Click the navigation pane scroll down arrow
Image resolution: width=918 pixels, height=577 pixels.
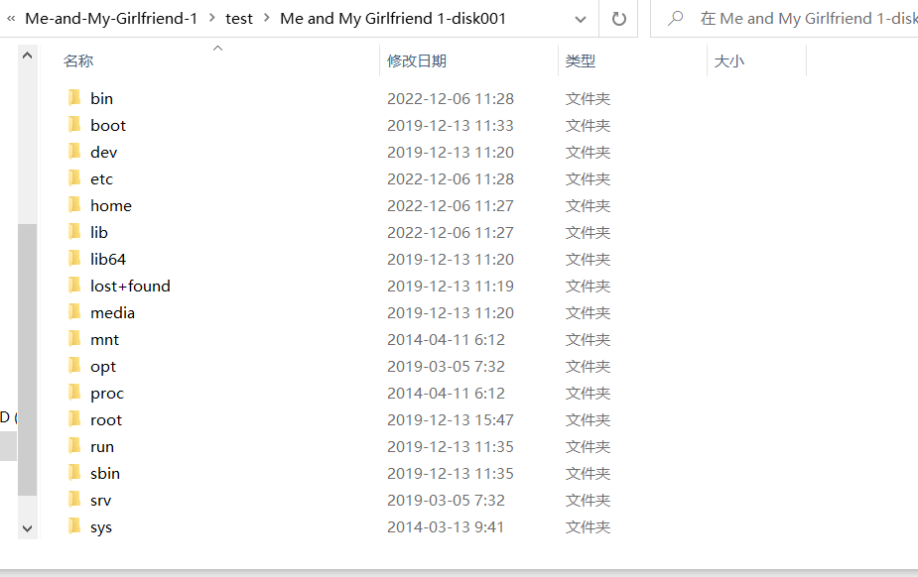(x=27, y=528)
